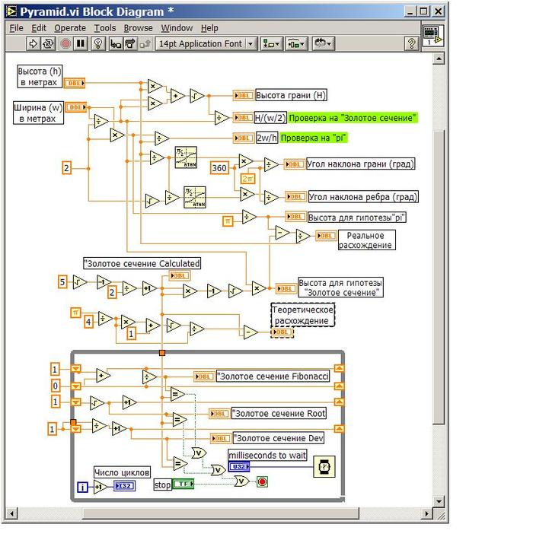Open the File menu
Viewport: 533px width, 556px height.
tap(16, 28)
